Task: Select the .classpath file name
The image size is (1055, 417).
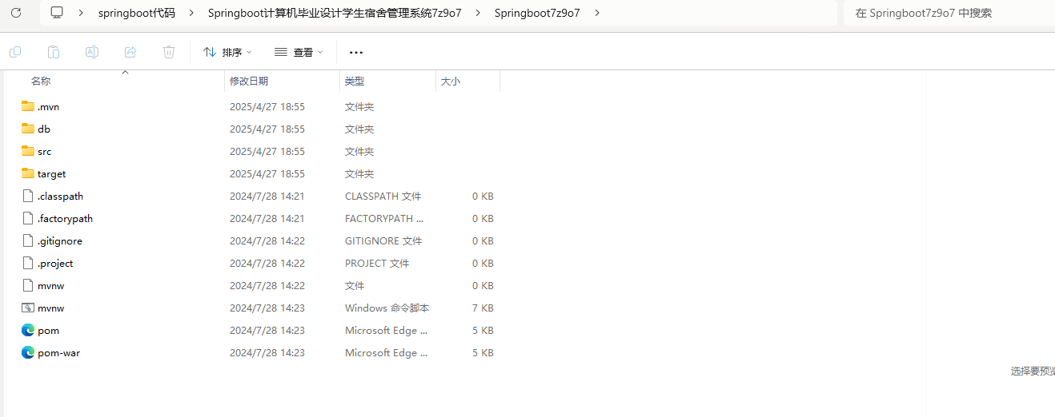Action: pyautogui.click(x=60, y=196)
